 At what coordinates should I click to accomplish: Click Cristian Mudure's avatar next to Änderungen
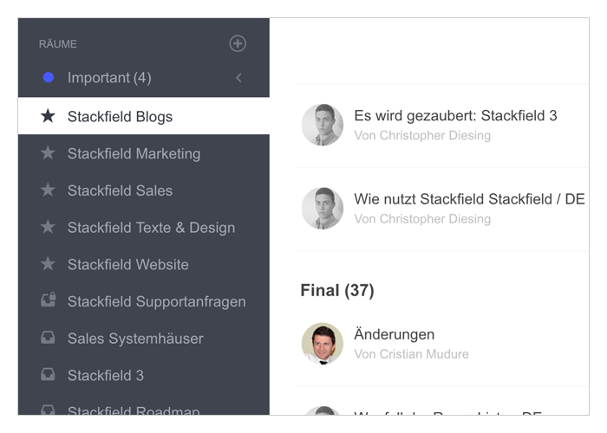pos(323,343)
